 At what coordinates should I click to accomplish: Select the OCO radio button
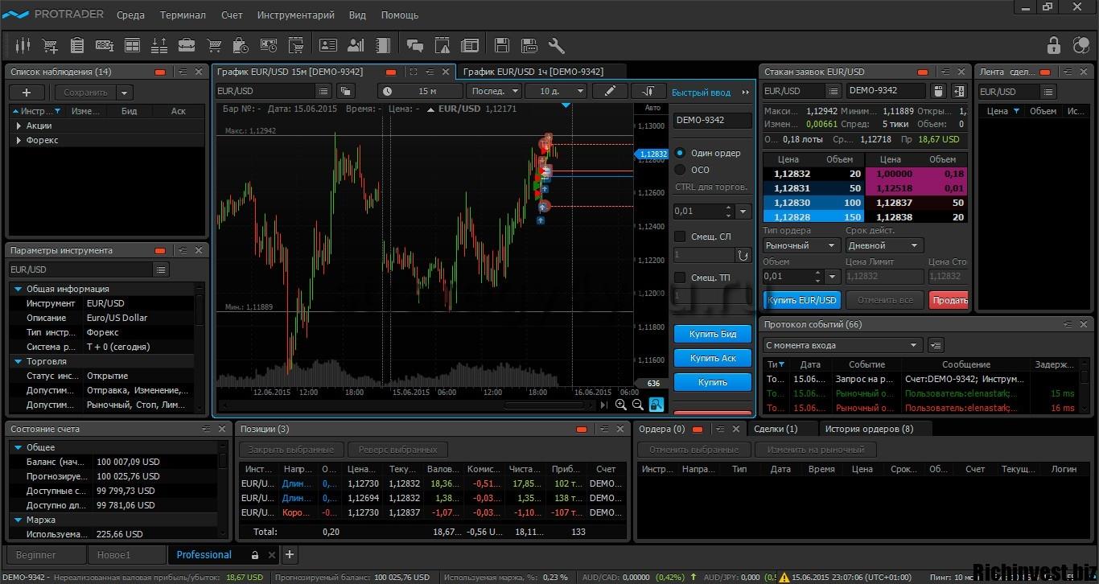[x=680, y=170]
